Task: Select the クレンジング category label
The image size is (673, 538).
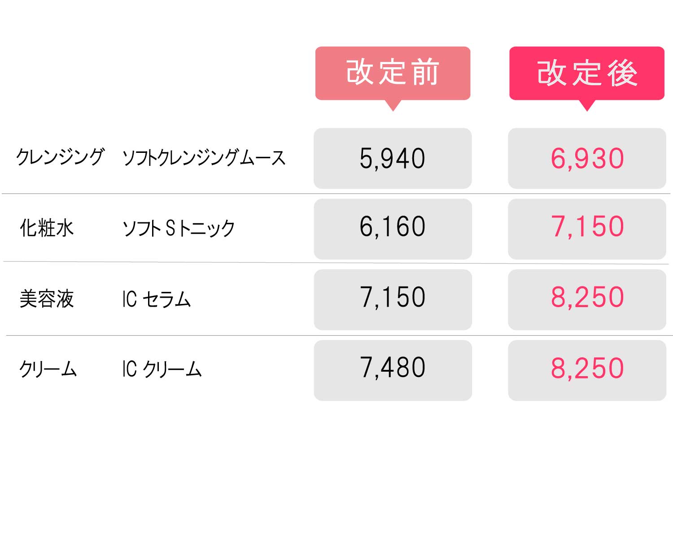Action: point(60,157)
